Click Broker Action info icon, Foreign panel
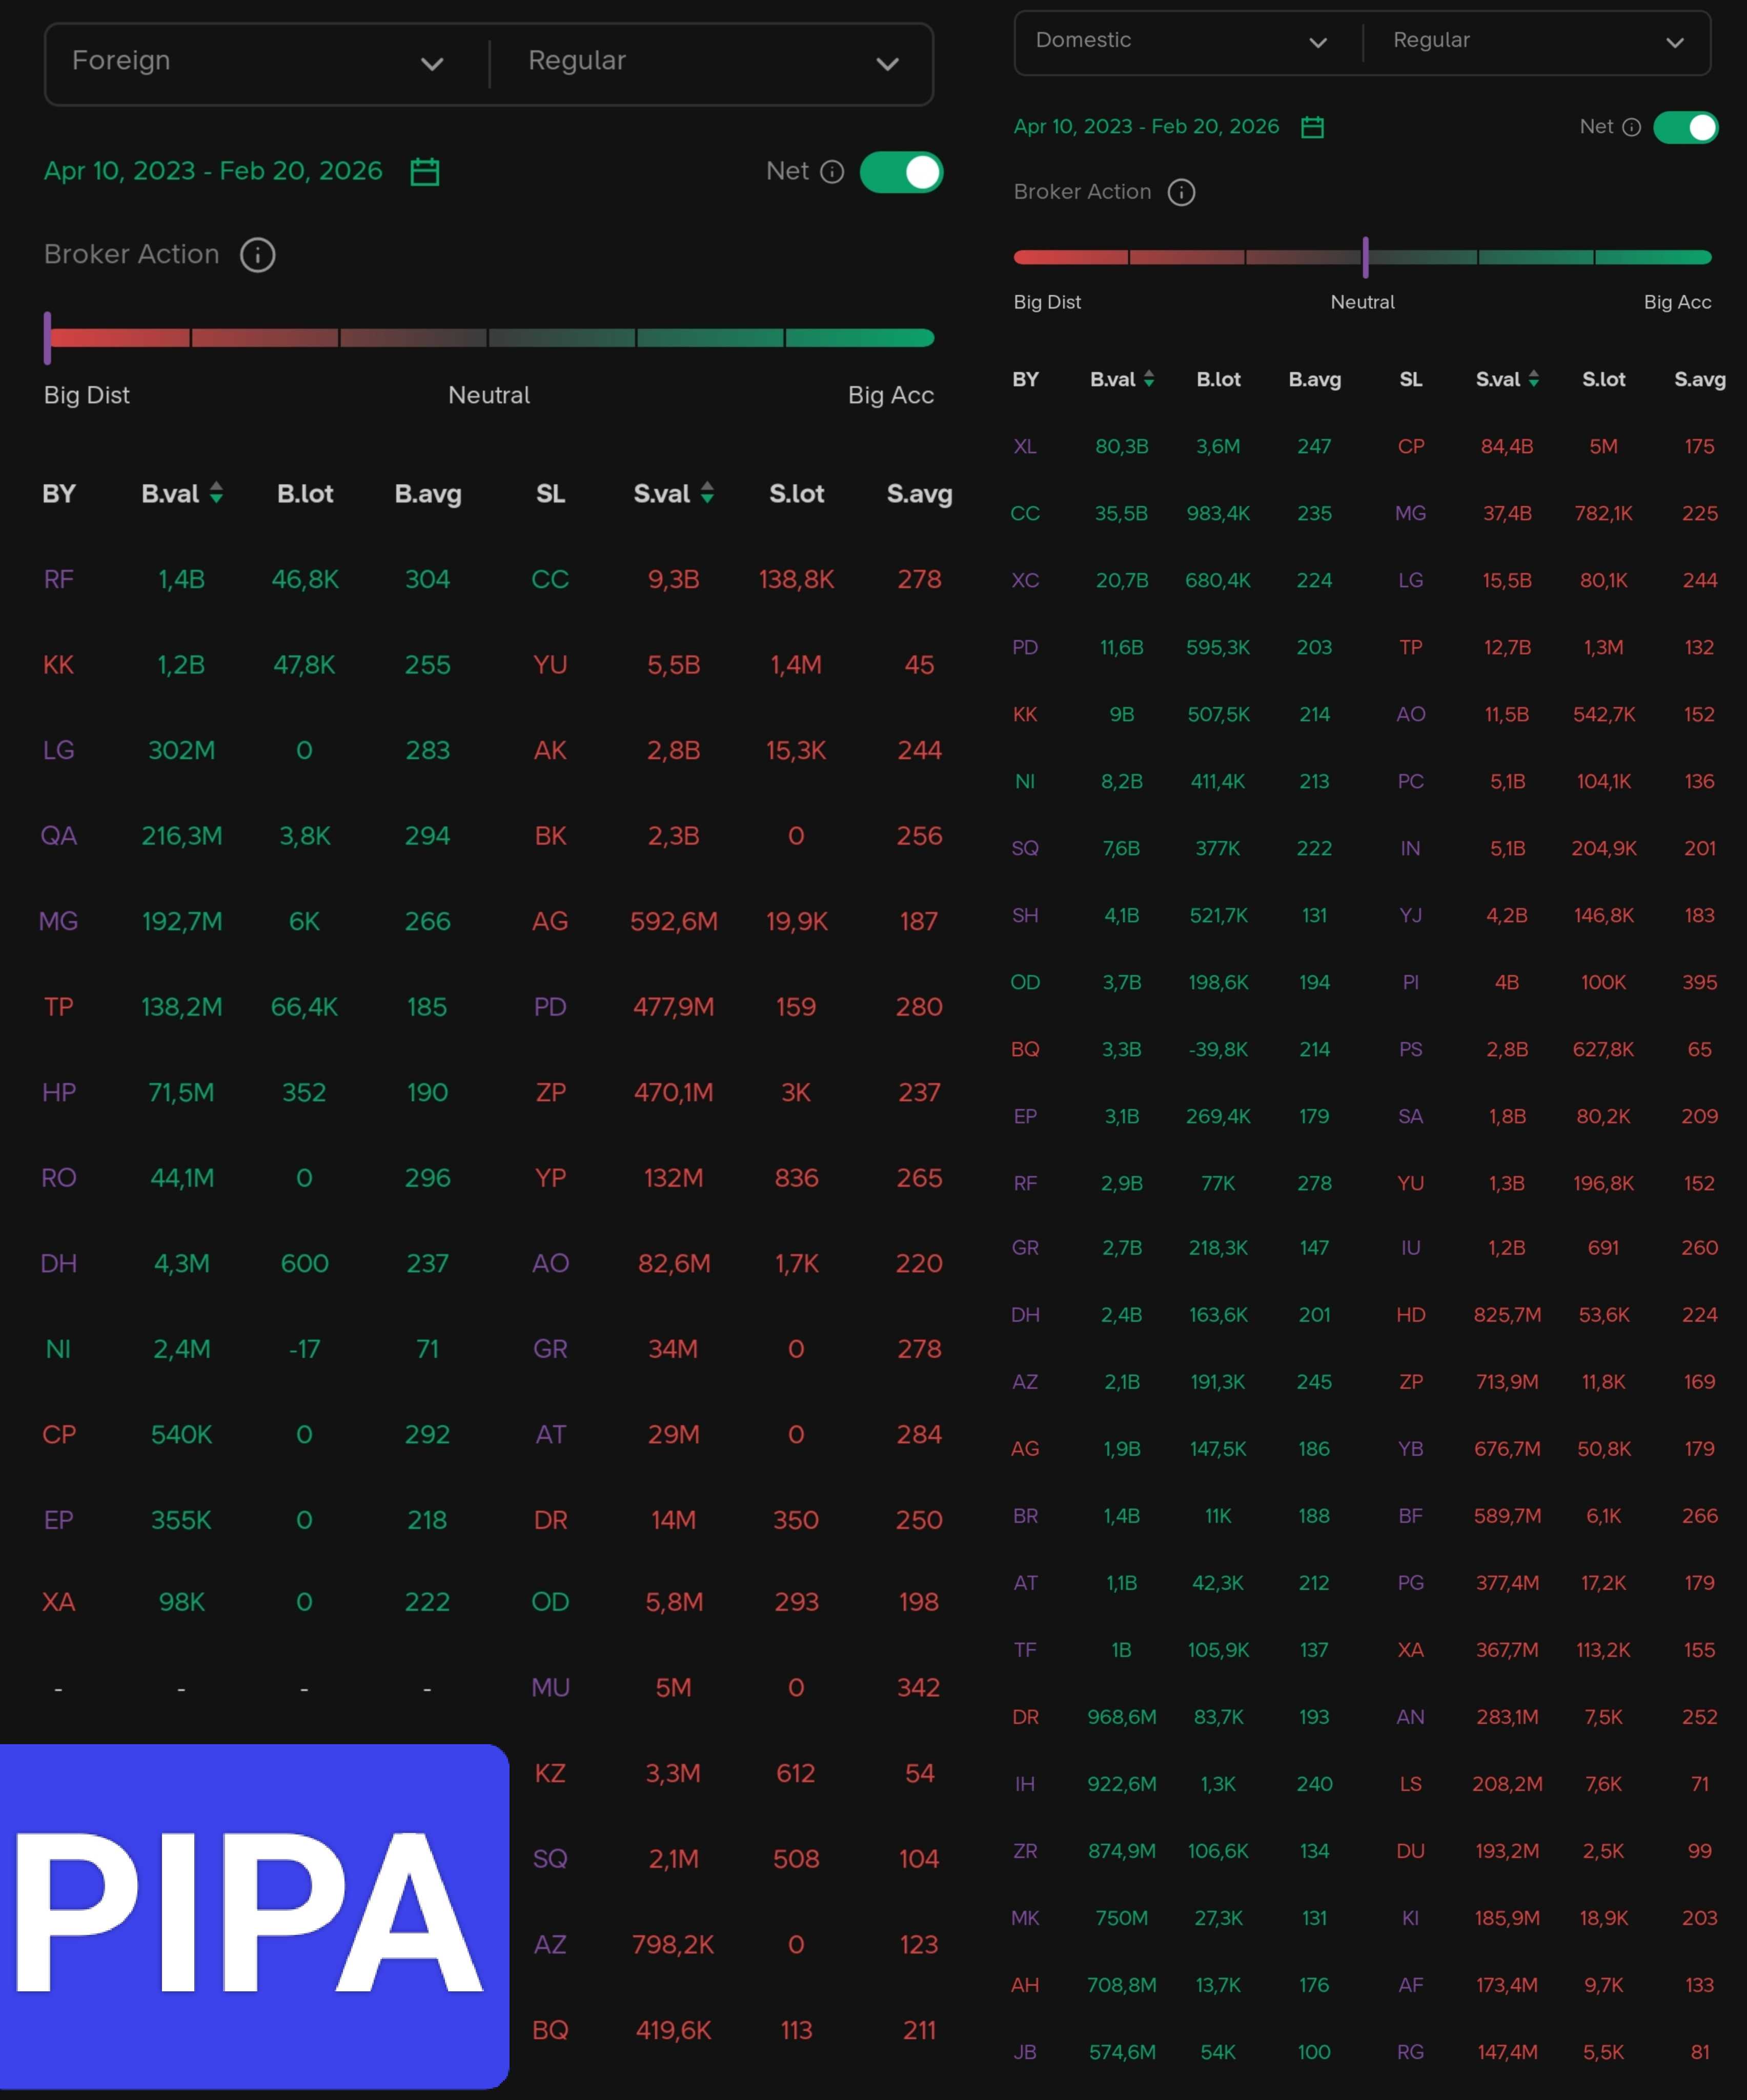1747x2100 pixels. coord(257,255)
